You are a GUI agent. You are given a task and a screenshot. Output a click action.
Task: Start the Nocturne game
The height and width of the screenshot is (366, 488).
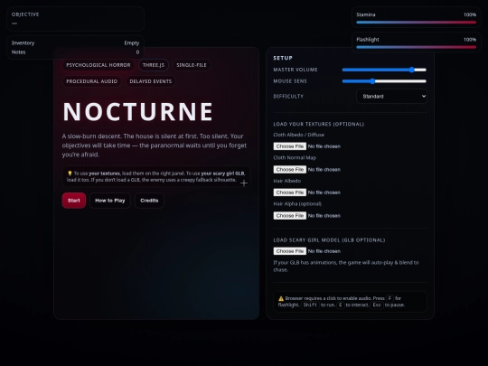(74, 201)
